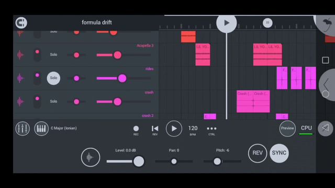Select the crash 2 track name
The height and width of the screenshot is (188, 335).
148,115
